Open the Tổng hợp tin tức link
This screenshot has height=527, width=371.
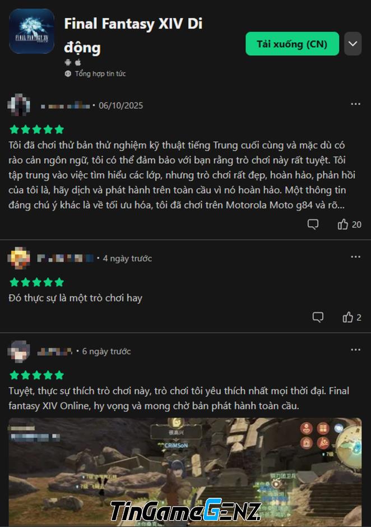tap(100, 73)
